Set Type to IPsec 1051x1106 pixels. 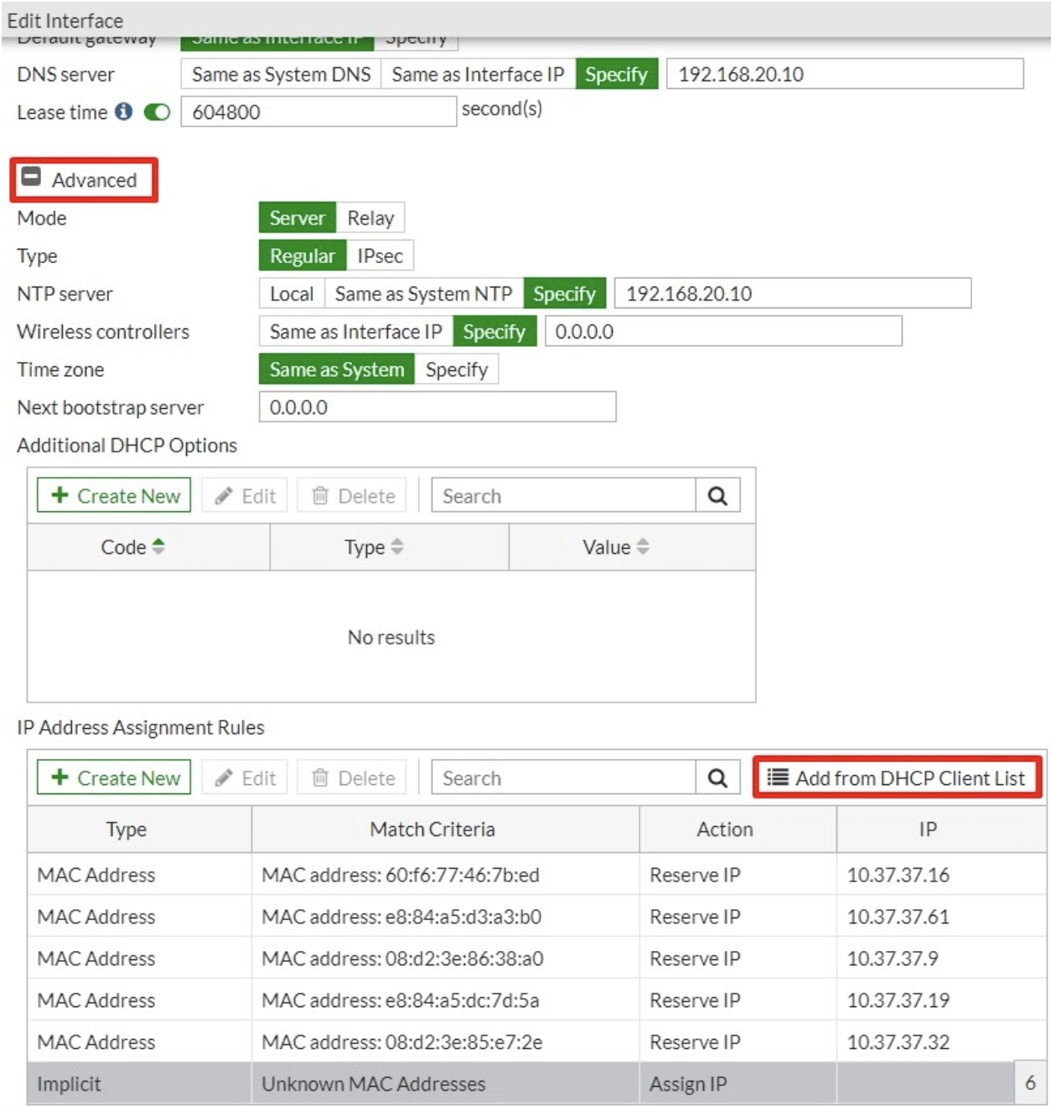[x=380, y=256]
